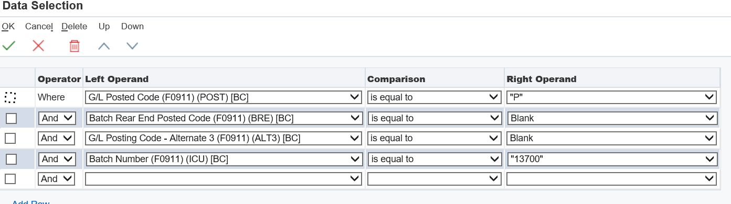Check the box for G/L Posting Code Alternate 3 row
The width and height of the screenshot is (731, 204).
coord(10,139)
